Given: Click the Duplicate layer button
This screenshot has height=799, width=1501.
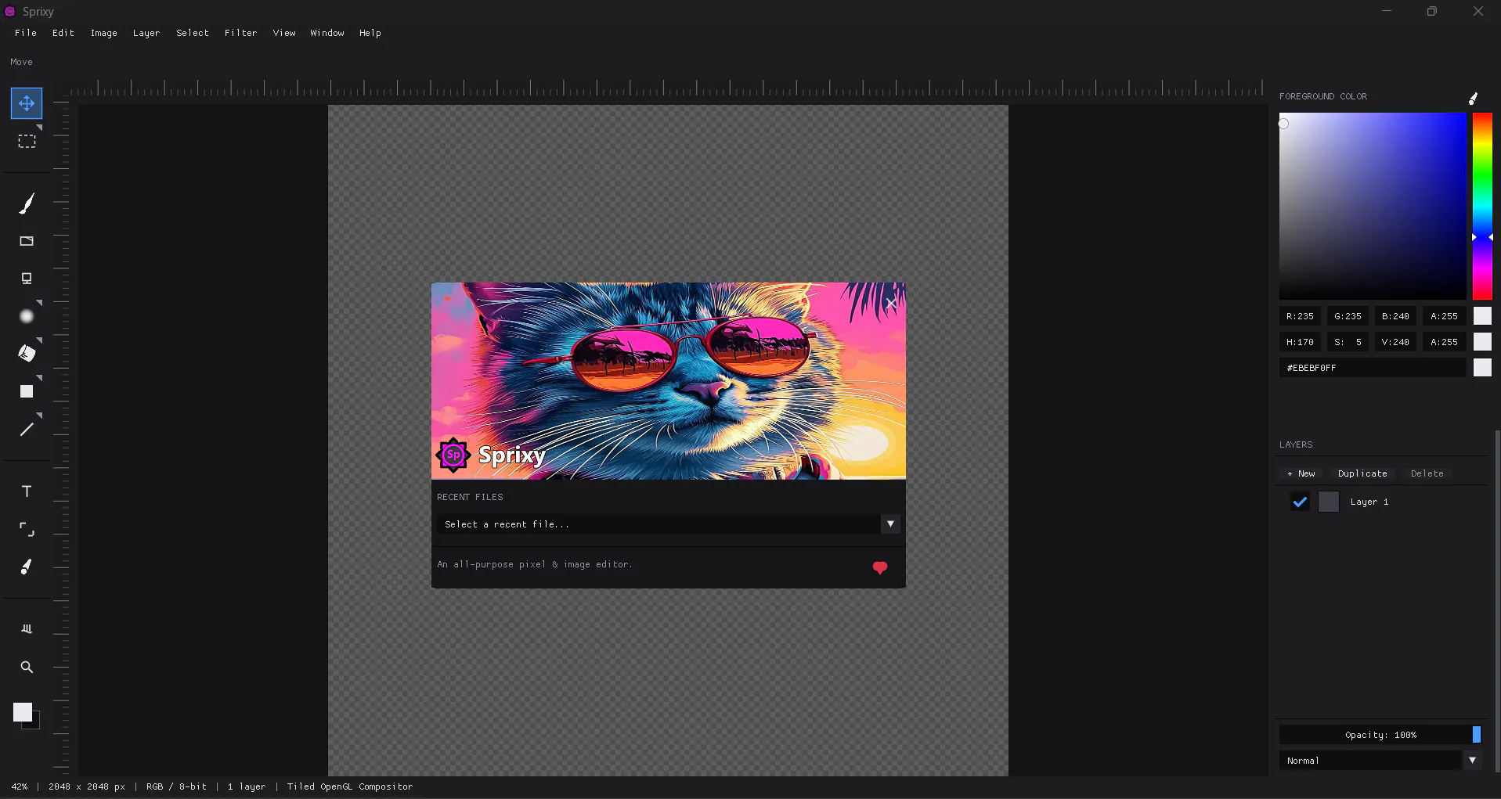Looking at the screenshot, I should click(1362, 473).
